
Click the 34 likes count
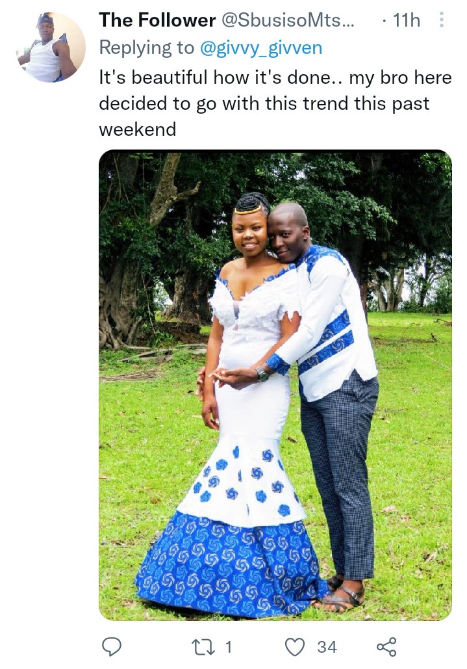pyautogui.click(x=327, y=647)
